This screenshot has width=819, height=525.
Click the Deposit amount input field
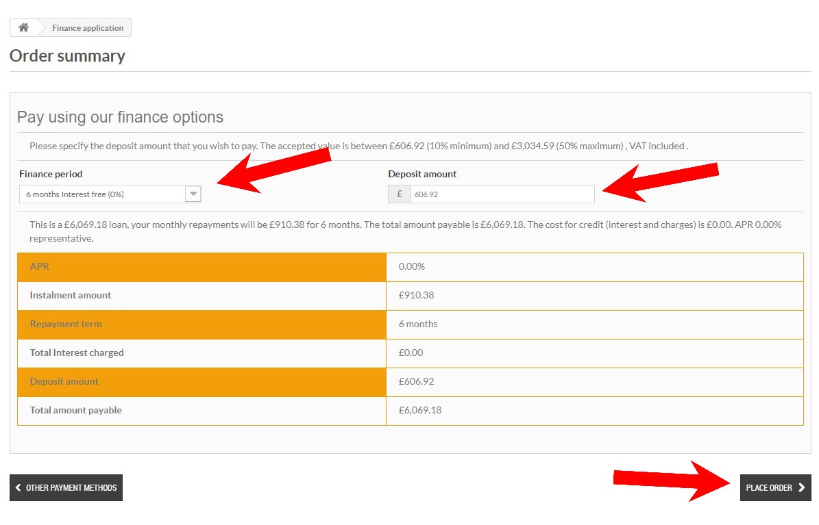pos(502,194)
